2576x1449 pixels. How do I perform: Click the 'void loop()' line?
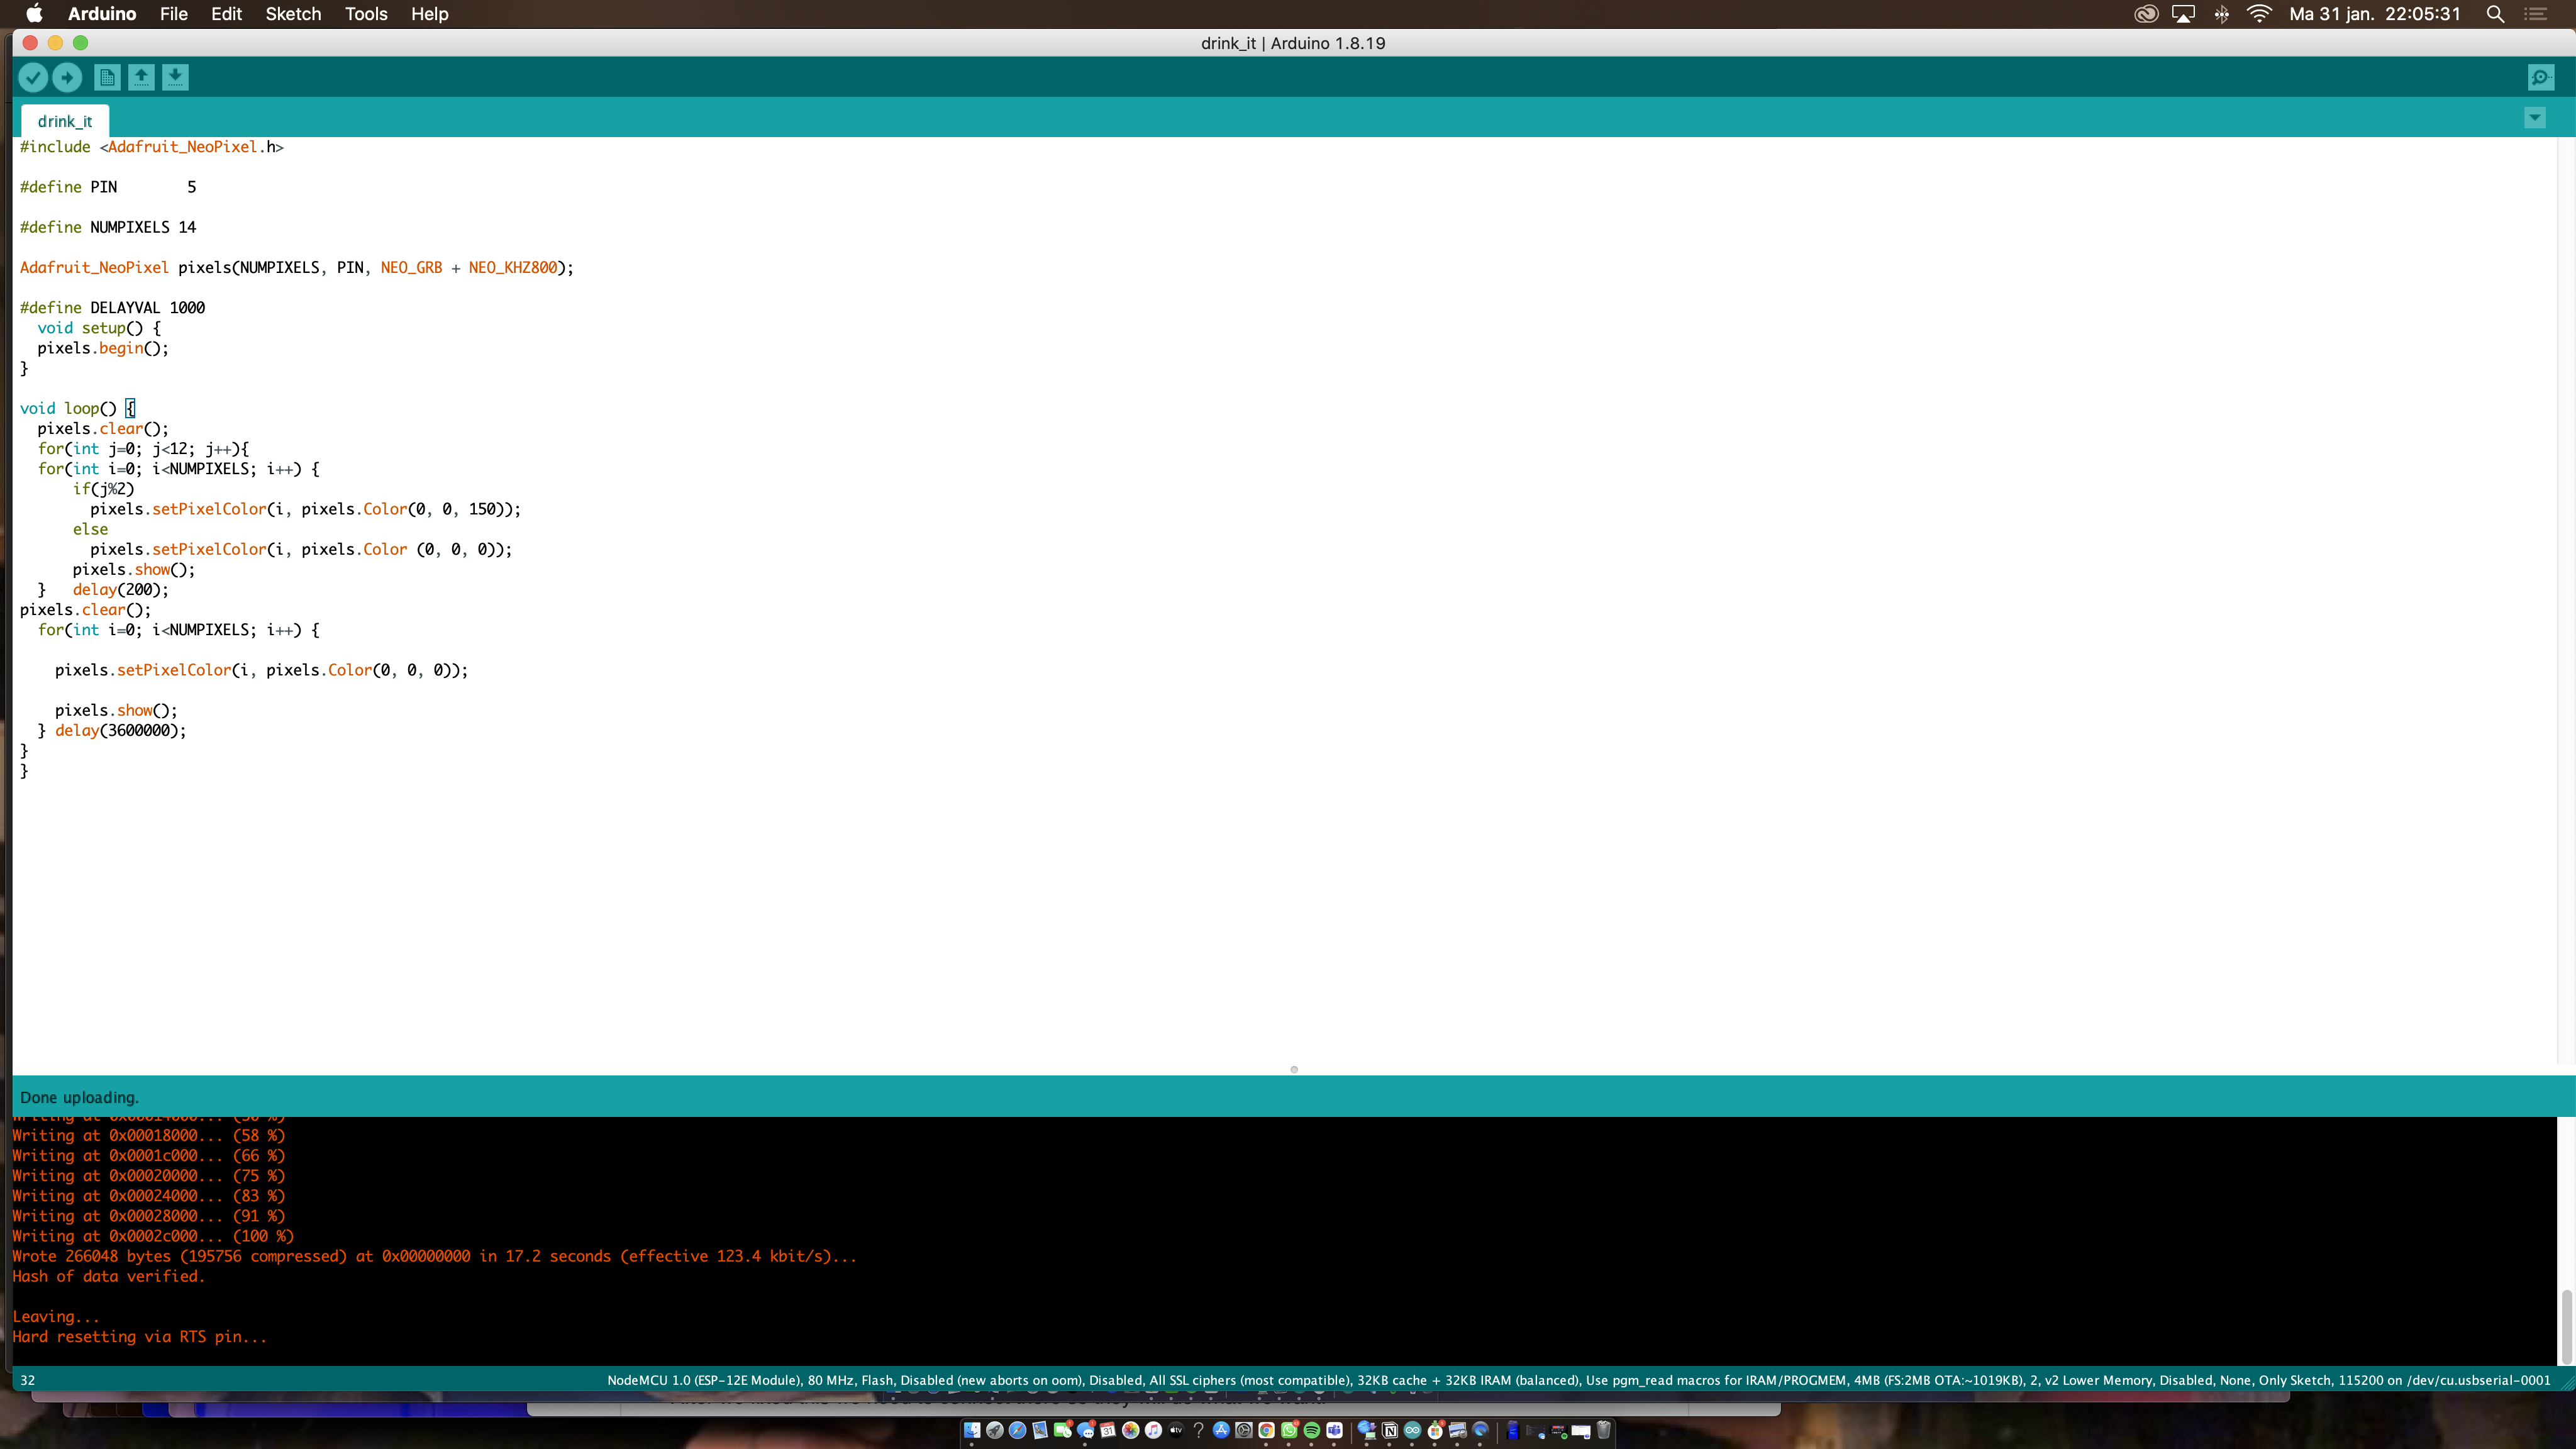click(x=77, y=408)
